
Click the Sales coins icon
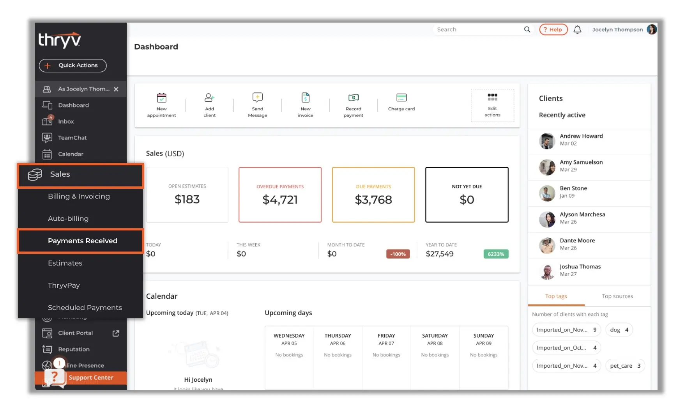tap(35, 175)
